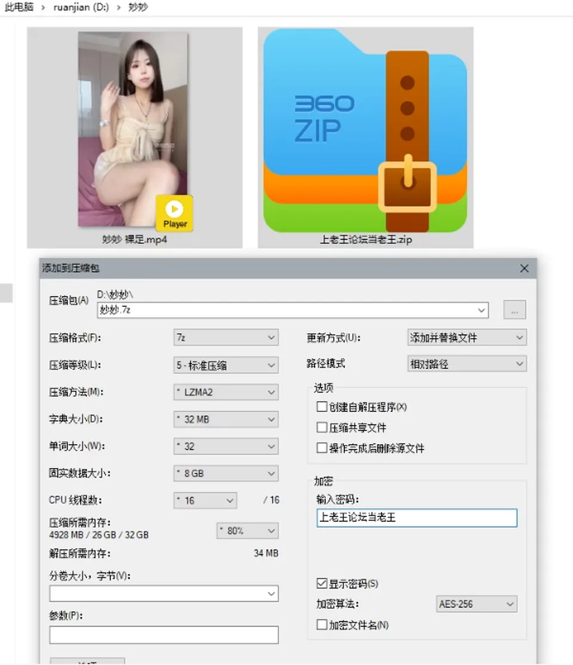Viewport: 573px width, 665px height.
Task: Click the 输入密码 password field
Action: pyautogui.click(x=417, y=518)
